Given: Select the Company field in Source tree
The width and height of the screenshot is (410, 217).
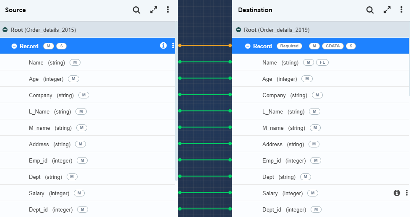Looking at the screenshot, I should (x=41, y=95).
